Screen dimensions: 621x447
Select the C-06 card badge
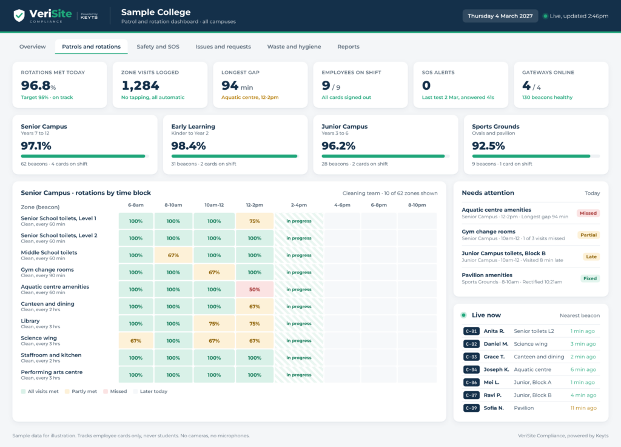tap(471, 383)
